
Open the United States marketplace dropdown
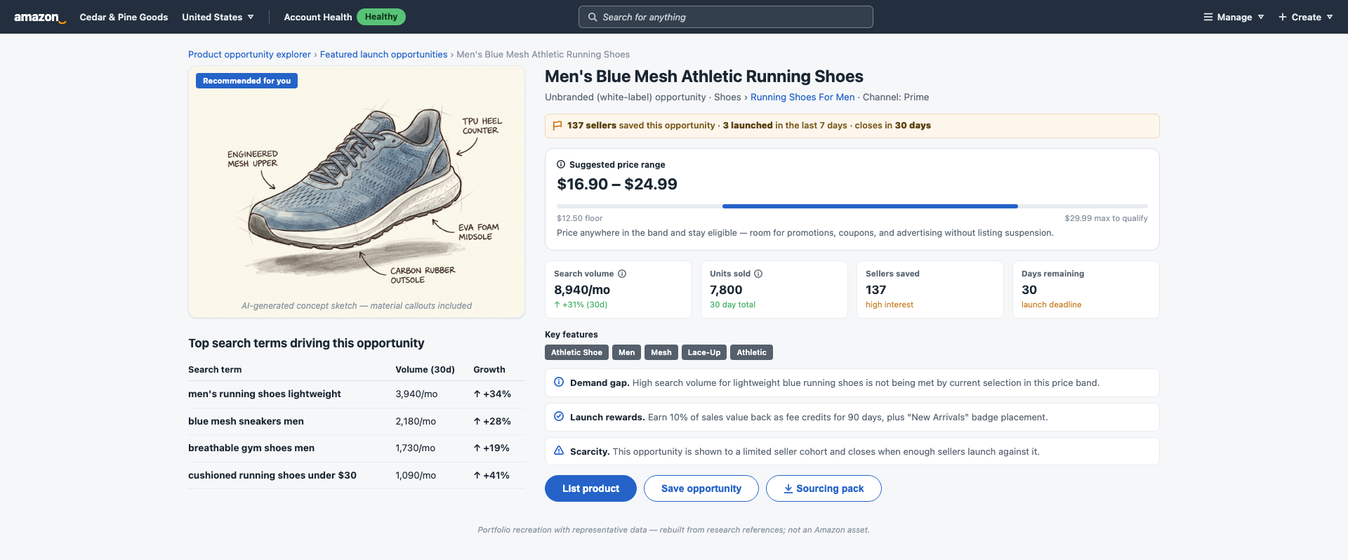pos(218,17)
